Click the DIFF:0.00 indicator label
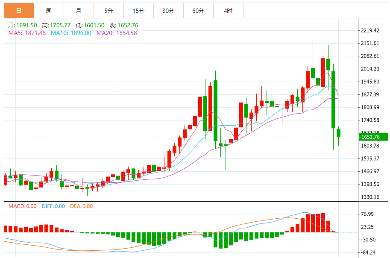390x258 pixels. coord(53,206)
